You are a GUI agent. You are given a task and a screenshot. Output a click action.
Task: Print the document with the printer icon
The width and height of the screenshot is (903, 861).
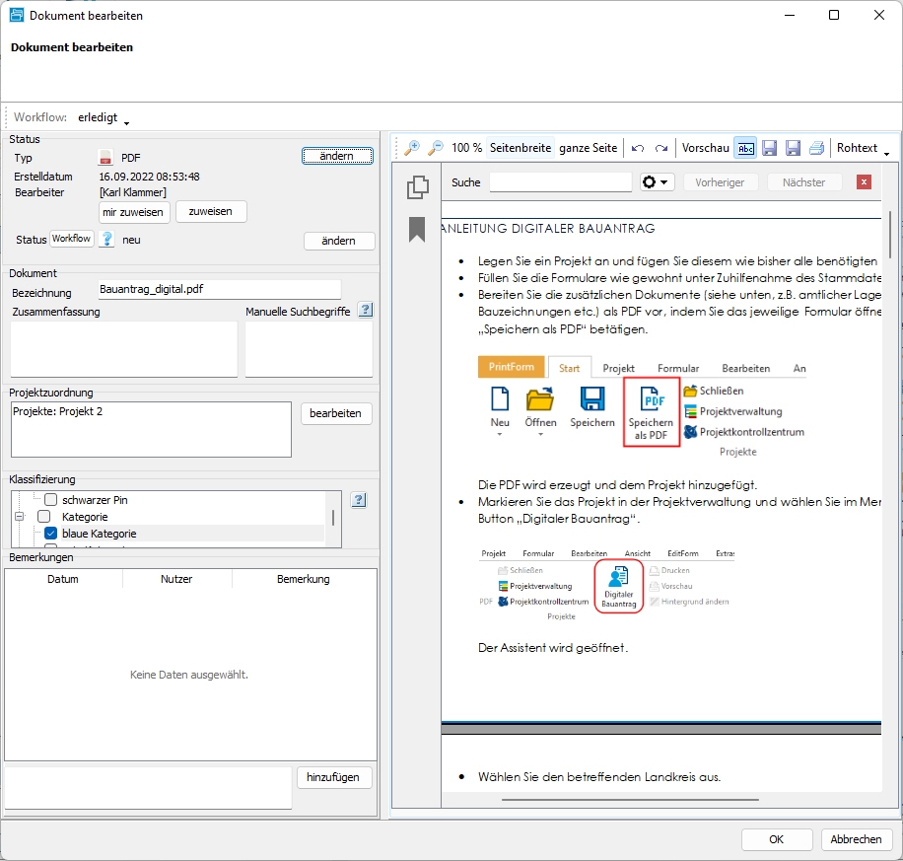coord(816,148)
